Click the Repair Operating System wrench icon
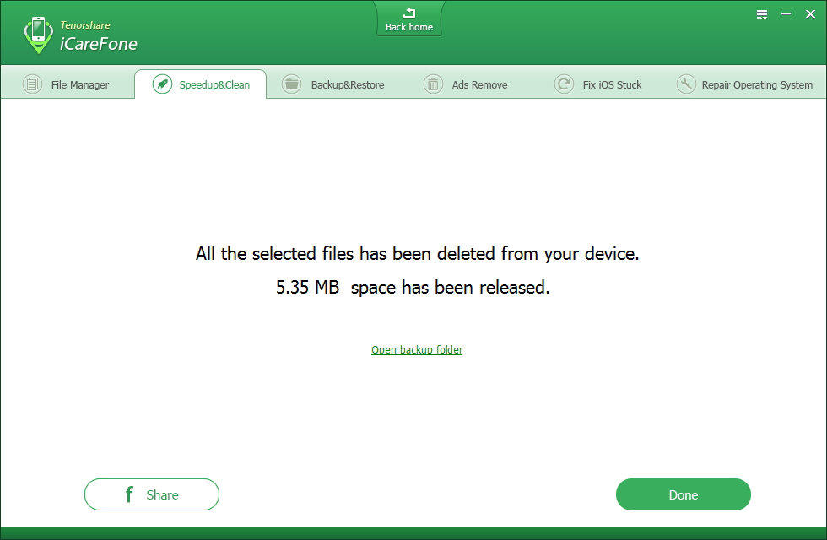The image size is (827, 540). (x=686, y=84)
